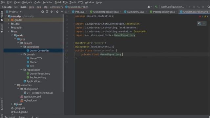Collapse the neu.atp package

[x=18, y=43]
